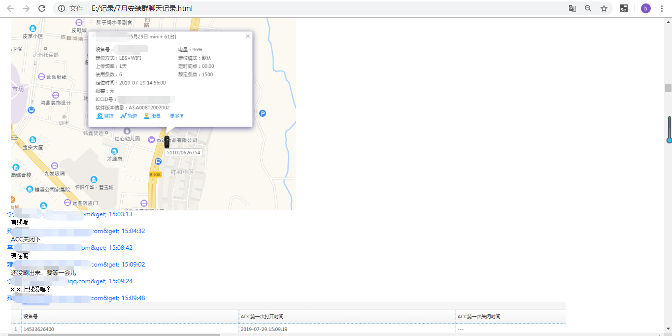
Task: Click the blue thermometer-shaped slider knob
Action: (670, 140)
